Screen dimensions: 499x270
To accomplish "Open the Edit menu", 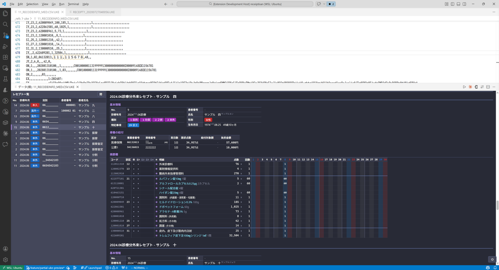I will [x=20, y=4].
